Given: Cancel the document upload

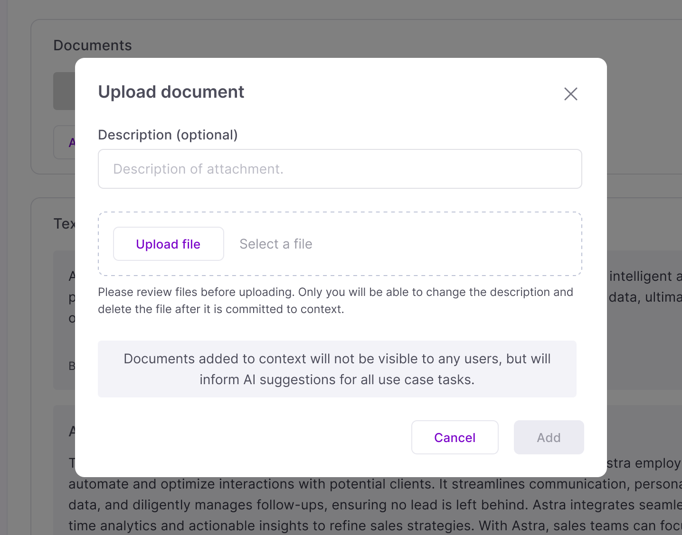Looking at the screenshot, I should coord(455,437).
